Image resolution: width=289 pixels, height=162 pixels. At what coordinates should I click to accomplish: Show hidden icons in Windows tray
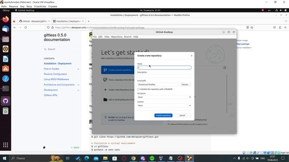pos(234,158)
